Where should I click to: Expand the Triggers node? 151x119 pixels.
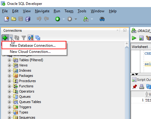click(9, 107)
